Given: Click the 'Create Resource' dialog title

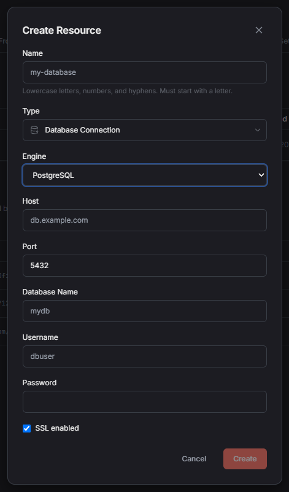Looking at the screenshot, I should point(62,31).
